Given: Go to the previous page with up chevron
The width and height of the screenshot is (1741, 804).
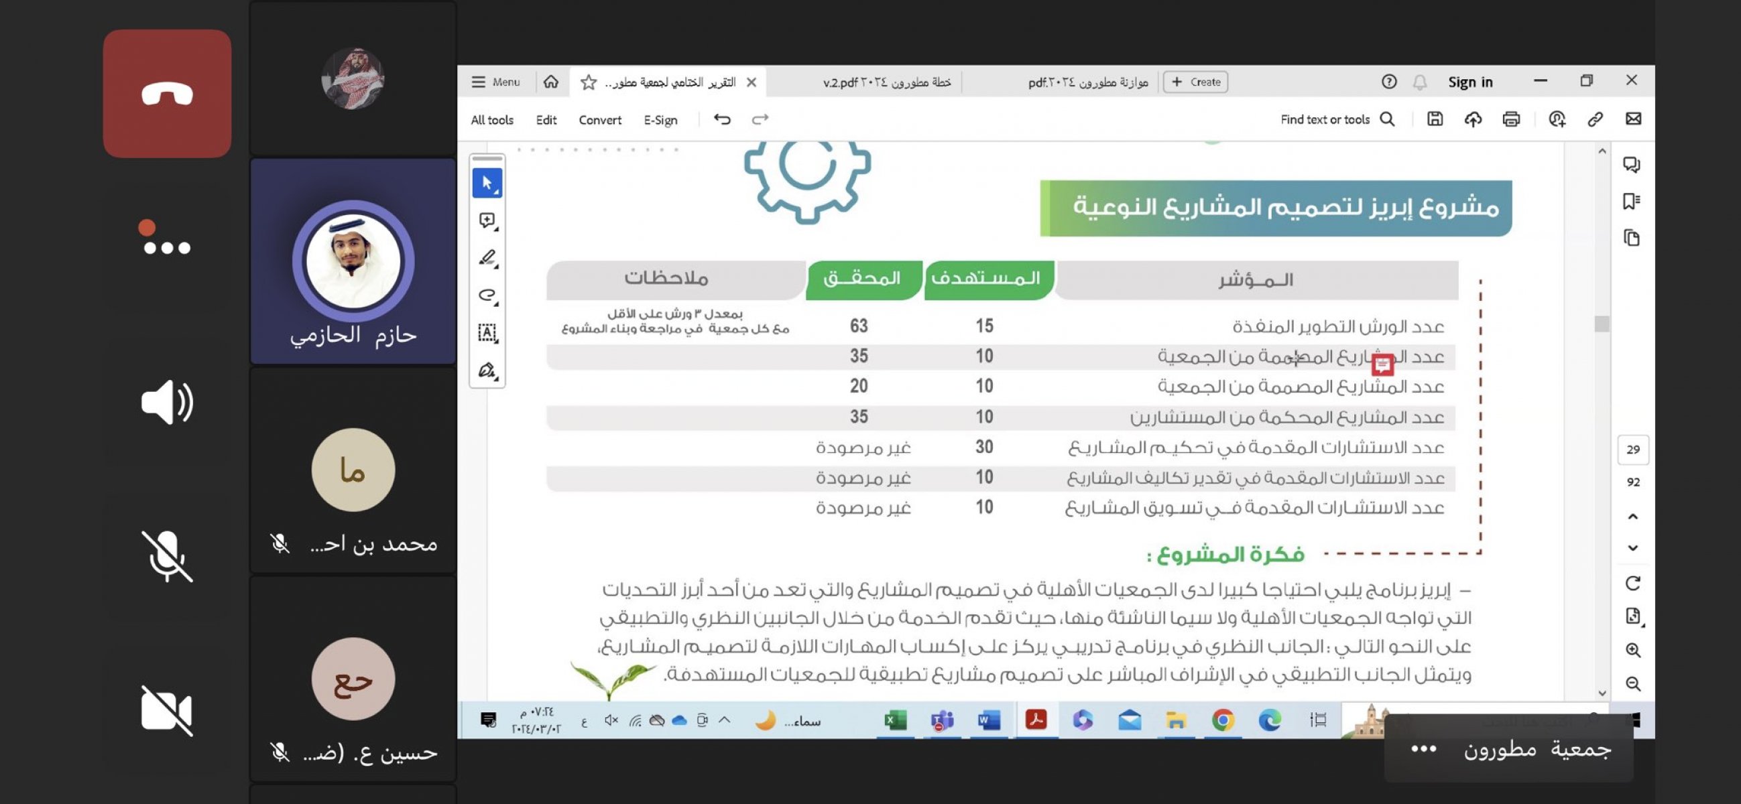Looking at the screenshot, I should coord(1633,516).
